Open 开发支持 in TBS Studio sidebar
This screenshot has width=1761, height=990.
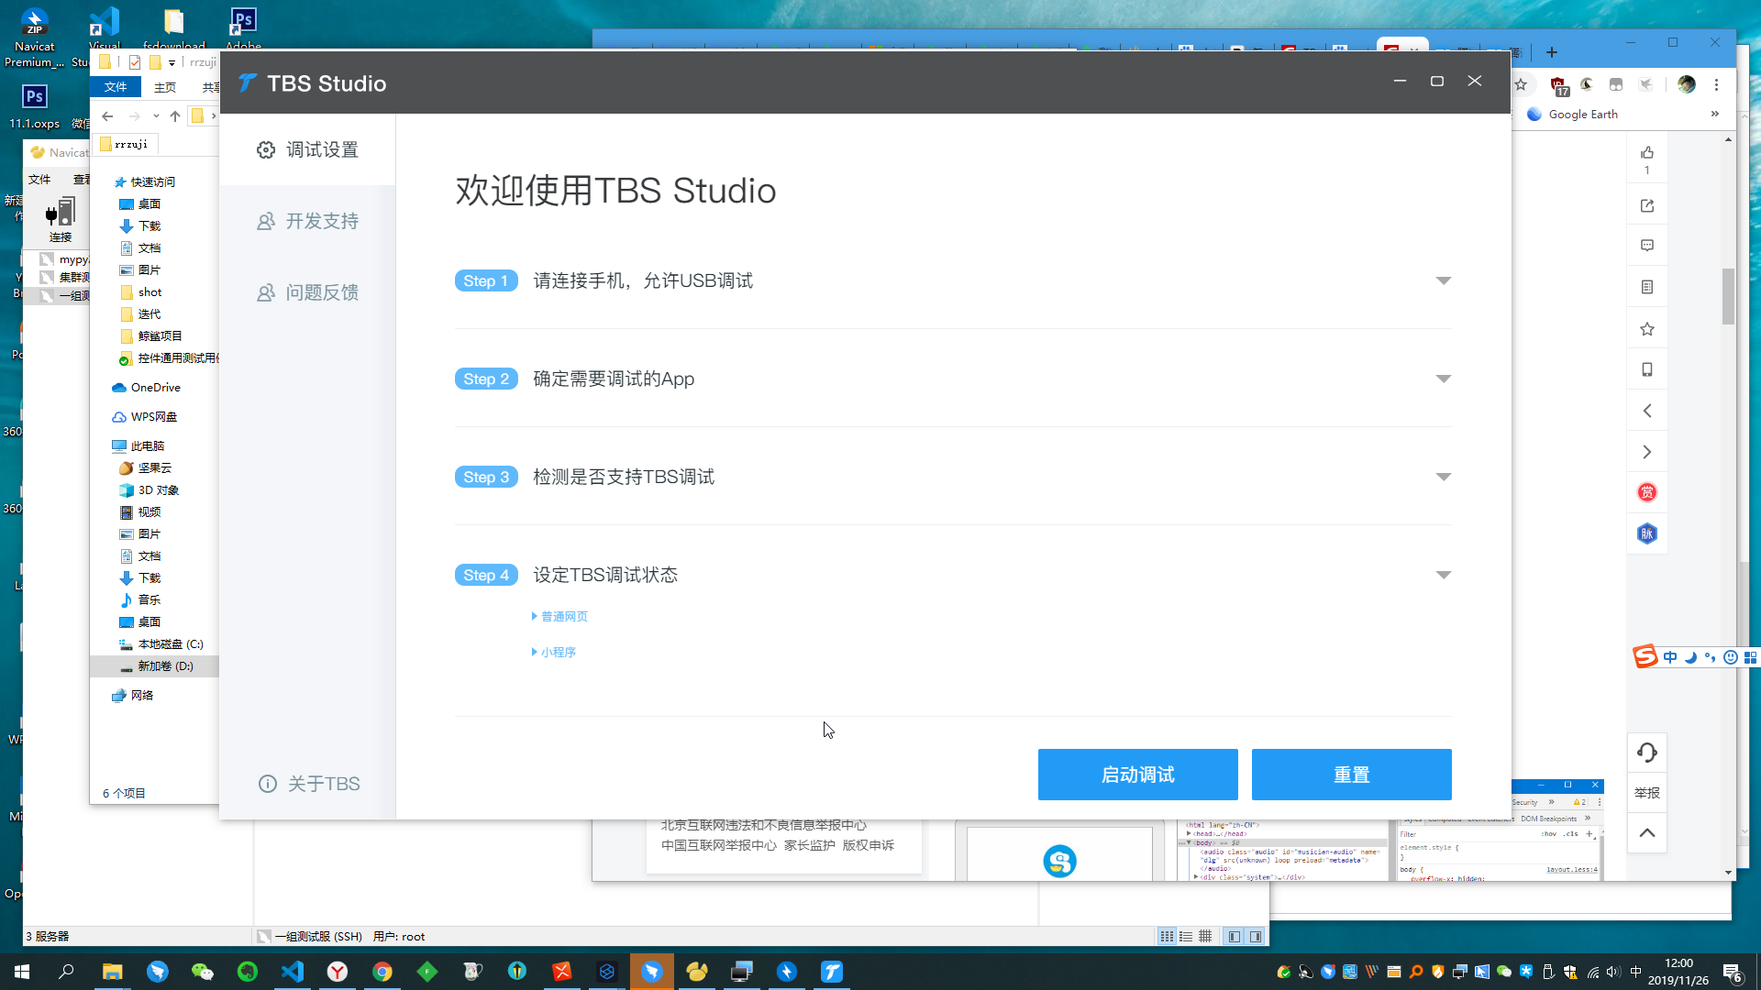pyautogui.click(x=307, y=221)
